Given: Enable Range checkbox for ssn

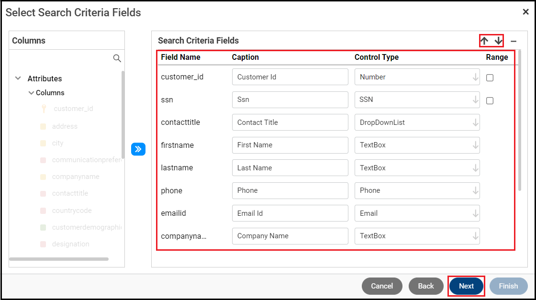Looking at the screenshot, I should pyautogui.click(x=490, y=100).
